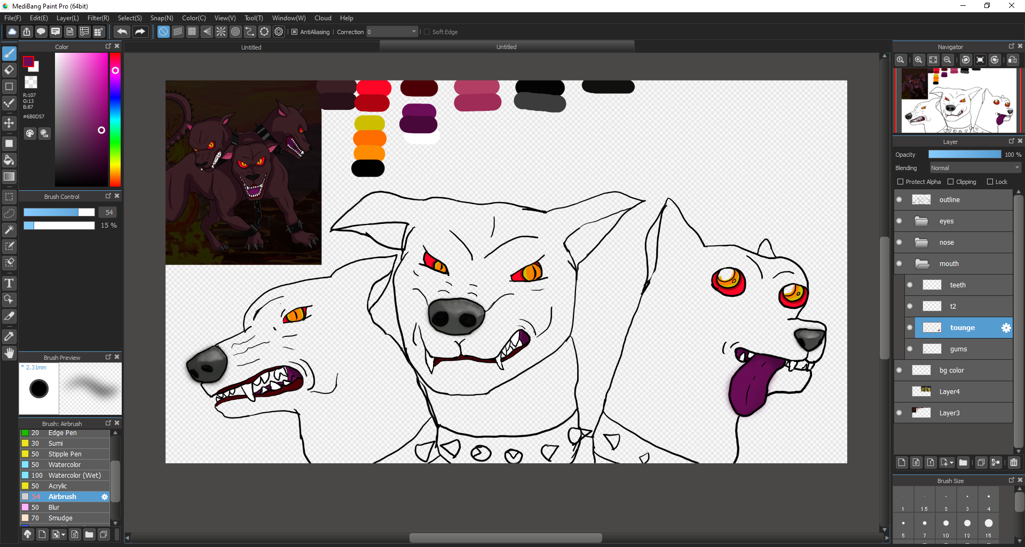This screenshot has height=547, width=1025.
Task: Select the Lasso selection tool
Action: (x=9, y=213)
